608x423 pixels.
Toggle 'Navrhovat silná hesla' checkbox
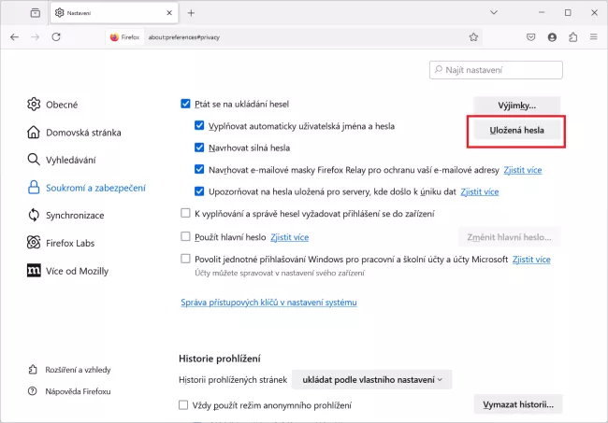[x=200, y=148]
